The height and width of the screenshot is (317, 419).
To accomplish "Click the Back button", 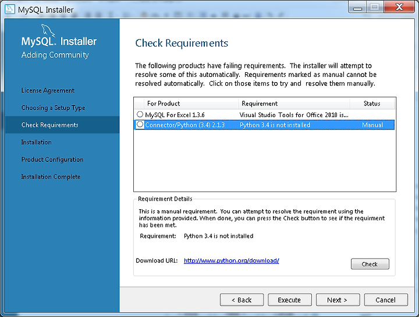I will 242,300.
